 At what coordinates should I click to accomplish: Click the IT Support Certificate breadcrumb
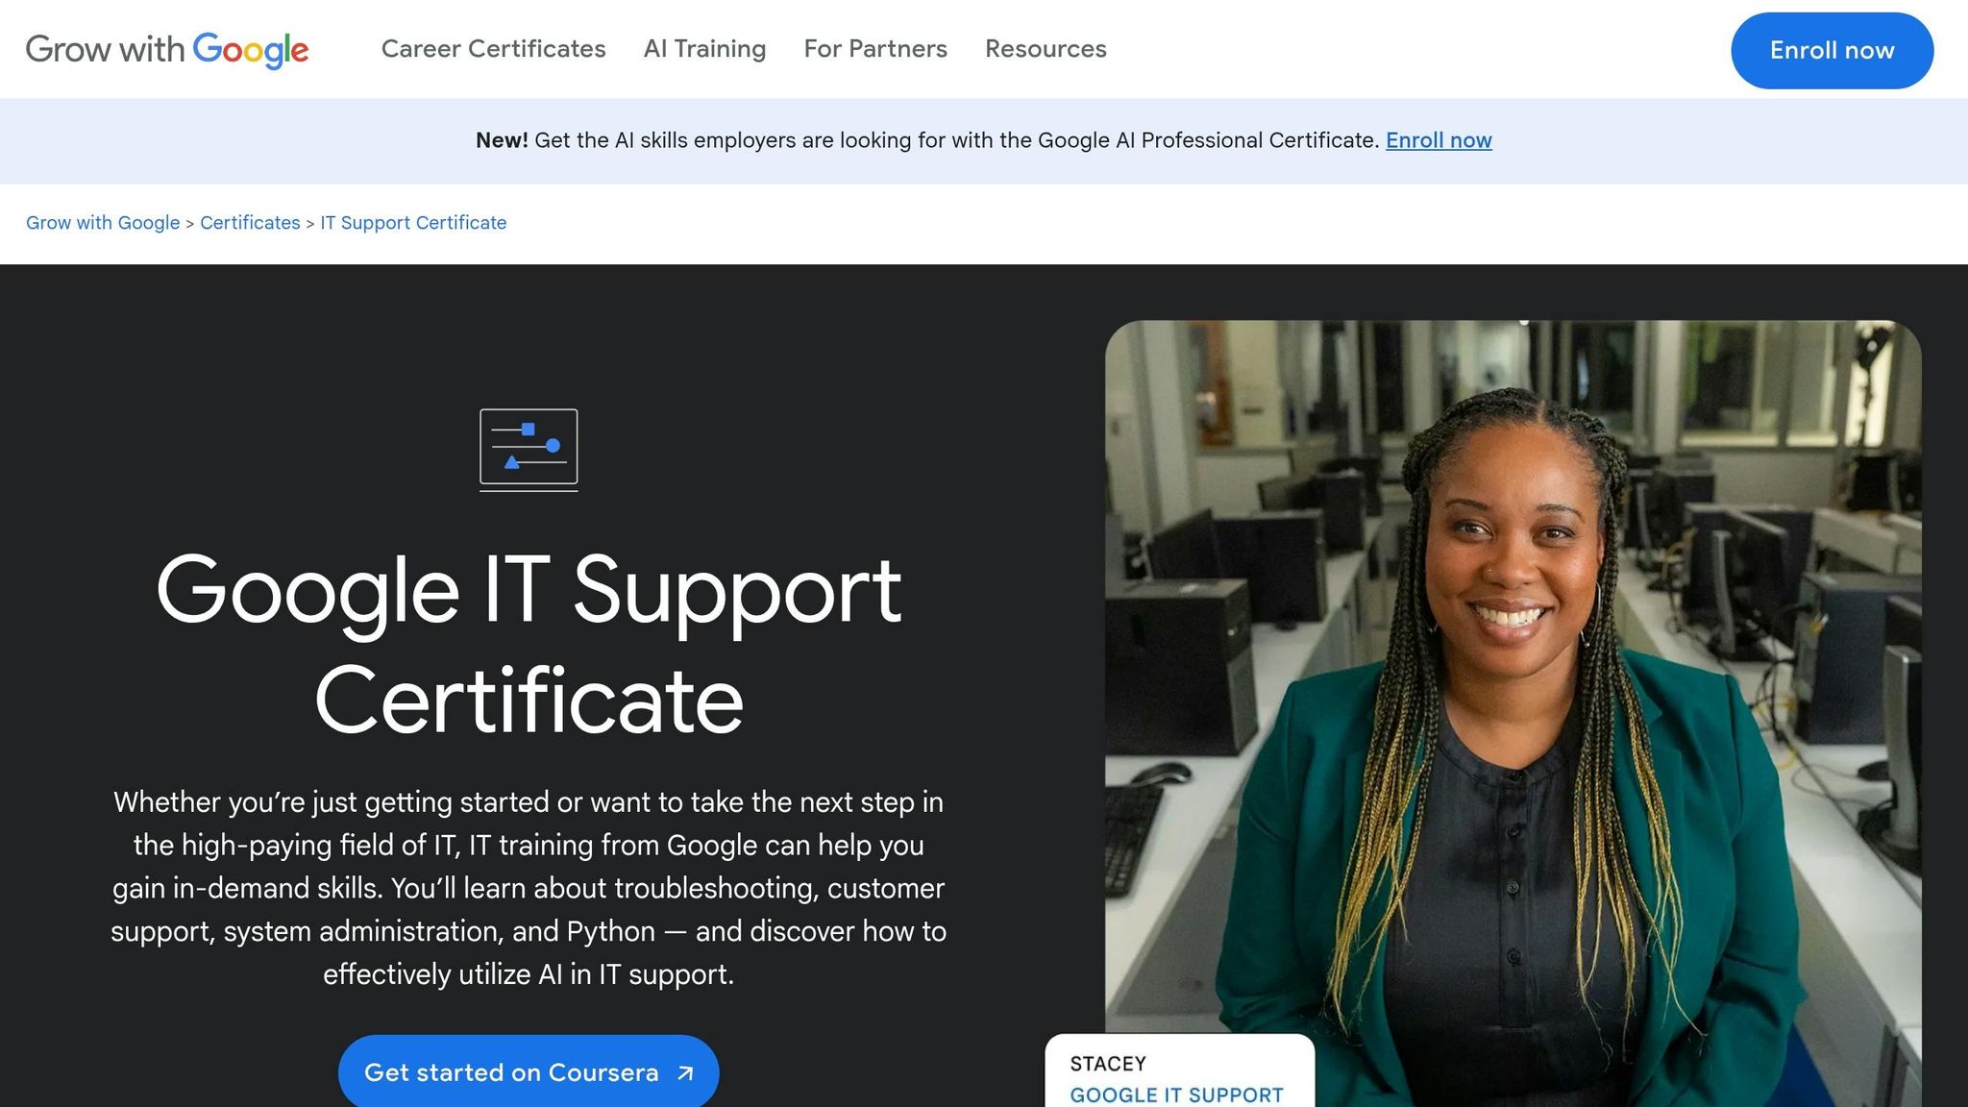tap(413, 223)
